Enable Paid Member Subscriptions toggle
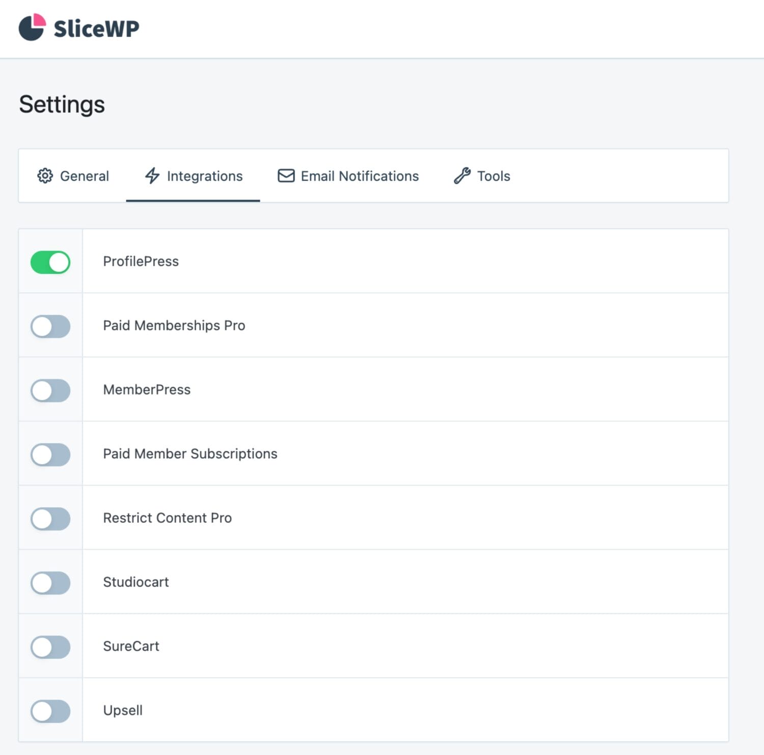The height and width of the screenshot is (755, 764). click(50, 455)
